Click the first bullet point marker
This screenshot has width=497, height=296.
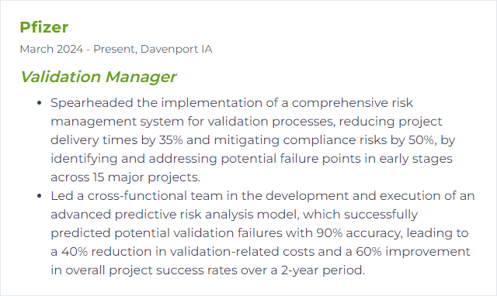pos(40,103)
